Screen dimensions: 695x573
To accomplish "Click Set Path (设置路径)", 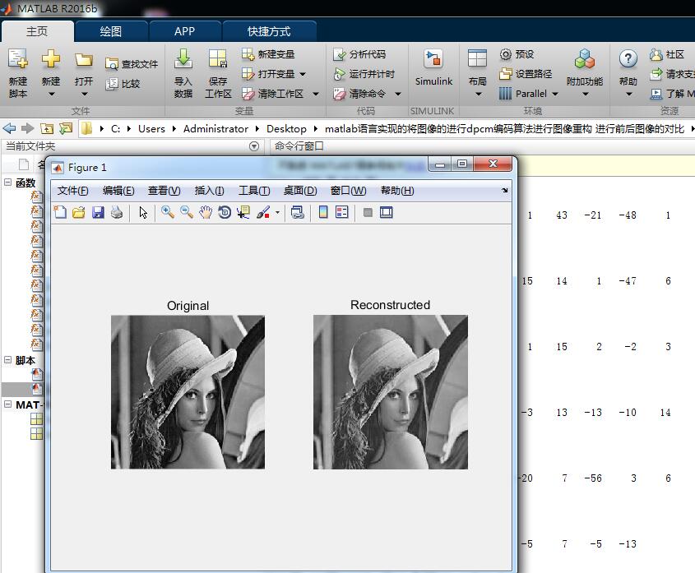I will 526,74.
